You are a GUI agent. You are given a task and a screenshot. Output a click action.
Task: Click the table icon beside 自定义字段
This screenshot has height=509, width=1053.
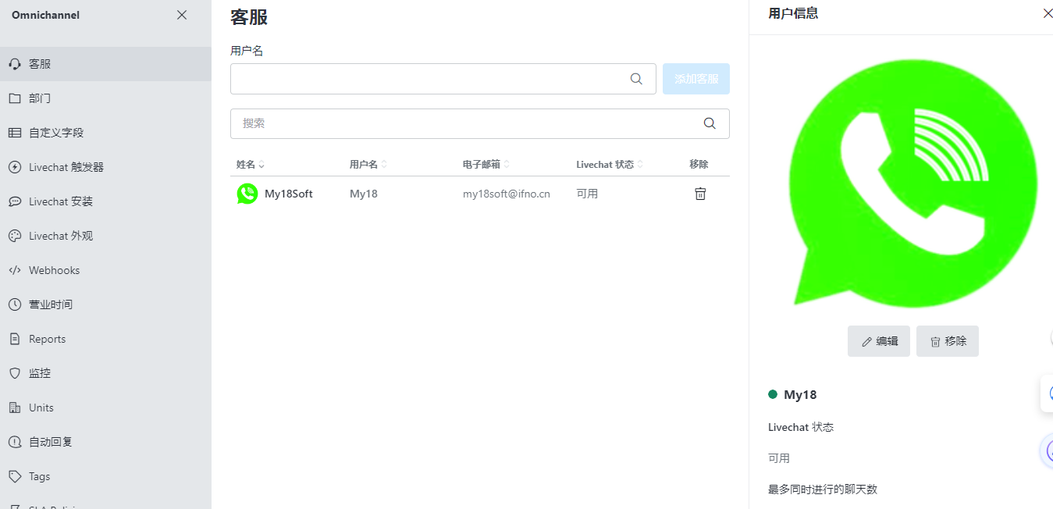pos(15,133)
